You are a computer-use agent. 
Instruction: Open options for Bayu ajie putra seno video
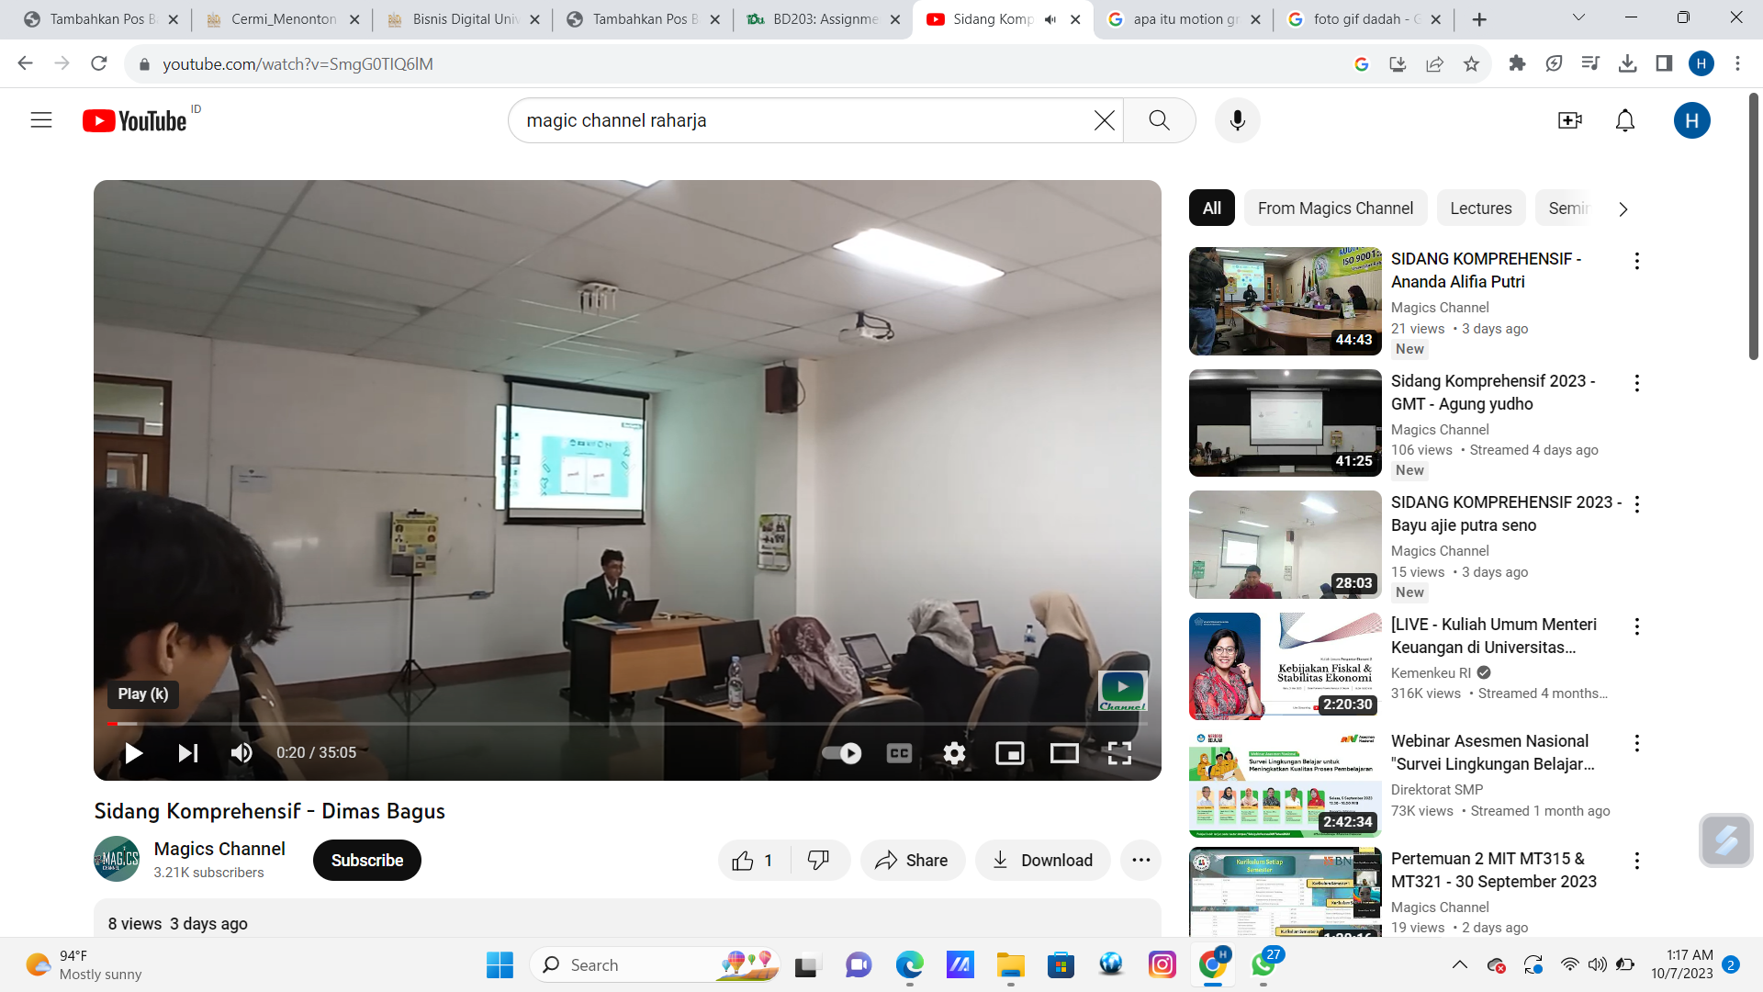[1636, 504]
